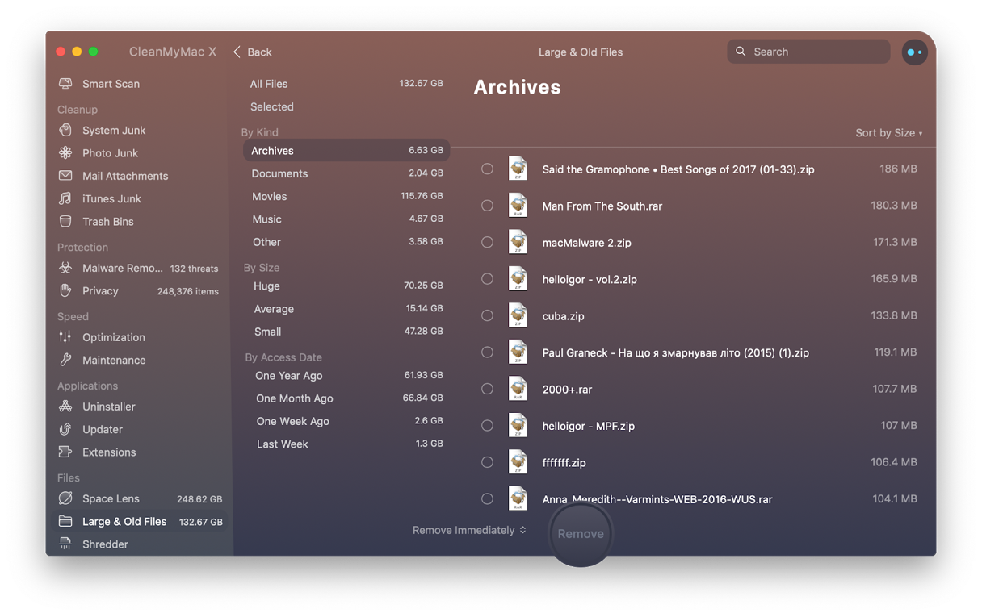The height and width of the screenshot is (613, 982).
Task: Open the assistant dots button top right
Action: [914, 52]
